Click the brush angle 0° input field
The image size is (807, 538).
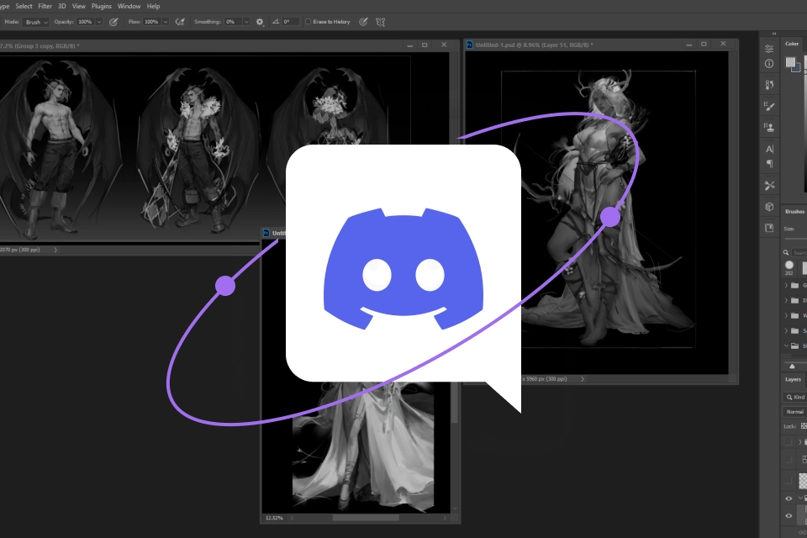[x=290, y=22]
